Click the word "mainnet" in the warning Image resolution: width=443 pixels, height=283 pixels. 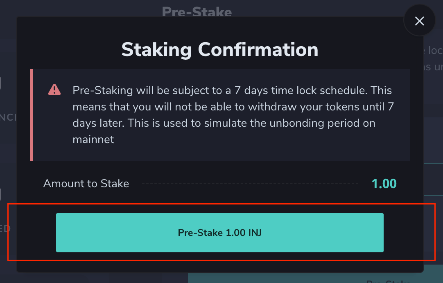coord(93,139)
